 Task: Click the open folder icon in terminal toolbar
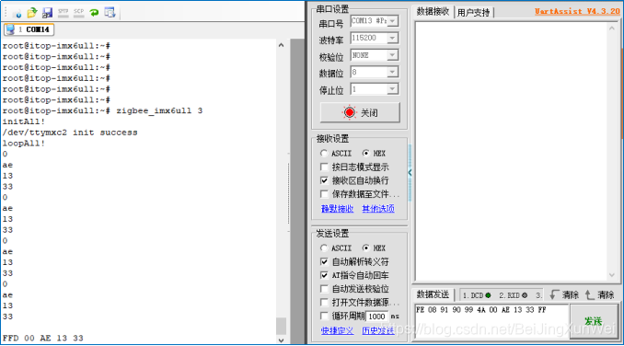(x=32, y=13)
